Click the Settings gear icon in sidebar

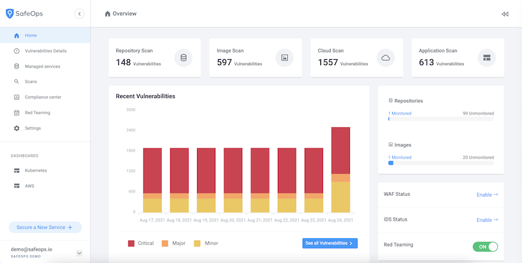click(16, 128)
